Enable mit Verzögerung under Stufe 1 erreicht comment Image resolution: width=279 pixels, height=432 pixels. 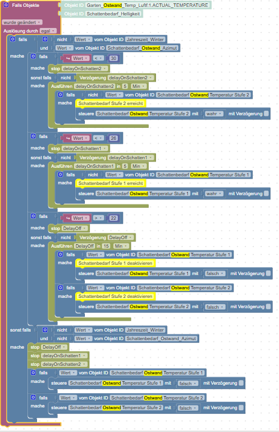(x=266, y=193)
